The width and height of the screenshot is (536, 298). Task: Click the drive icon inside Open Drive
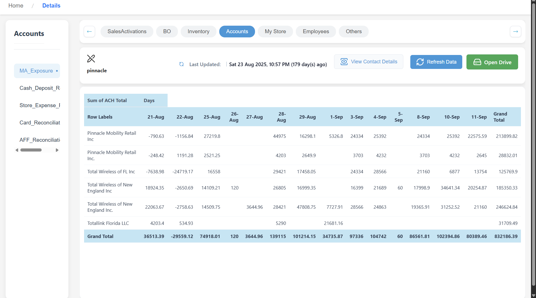click(478, 62)
